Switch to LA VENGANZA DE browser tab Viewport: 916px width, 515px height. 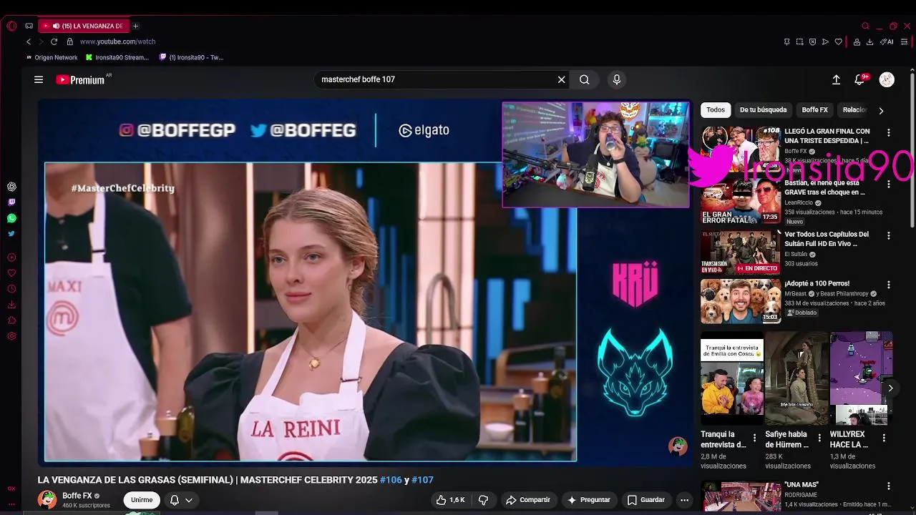point(84,26)
